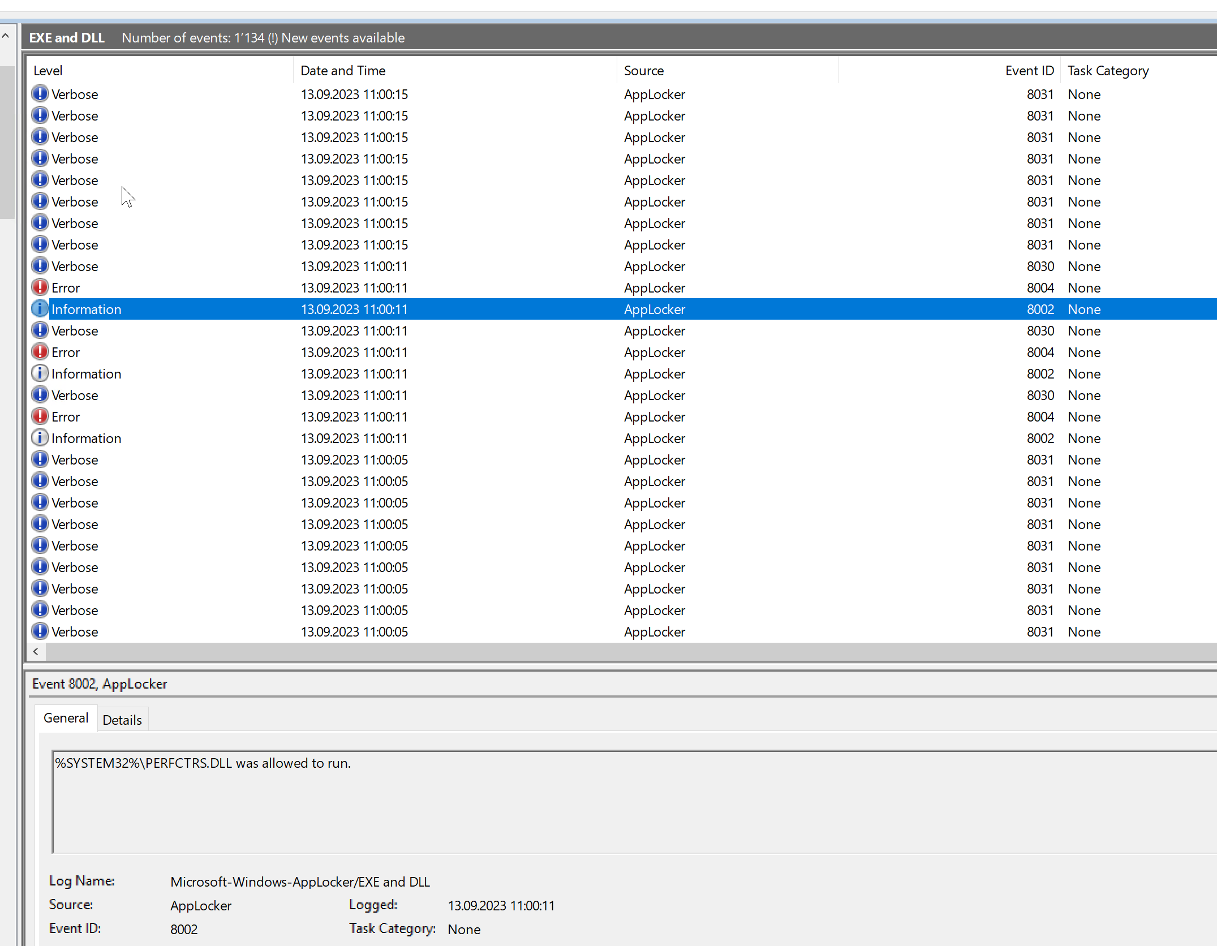Image resolution: width=1217 pixels, height=946 pixels.
Task: Sort events by the Level column
Action: 48,70
